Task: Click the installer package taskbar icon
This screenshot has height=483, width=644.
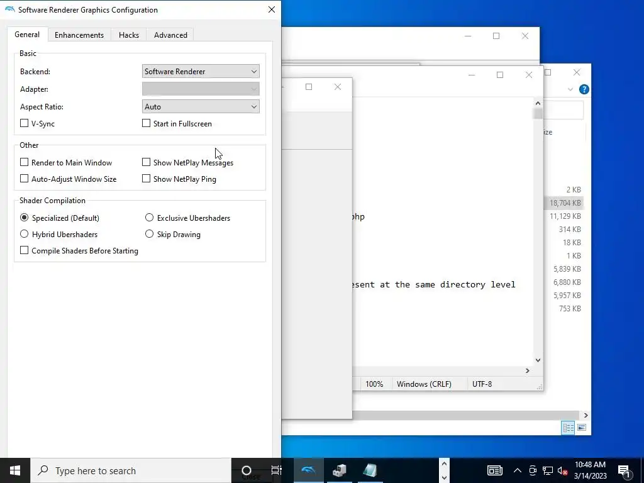Action: pyautogui.click(x=339, y=470)
